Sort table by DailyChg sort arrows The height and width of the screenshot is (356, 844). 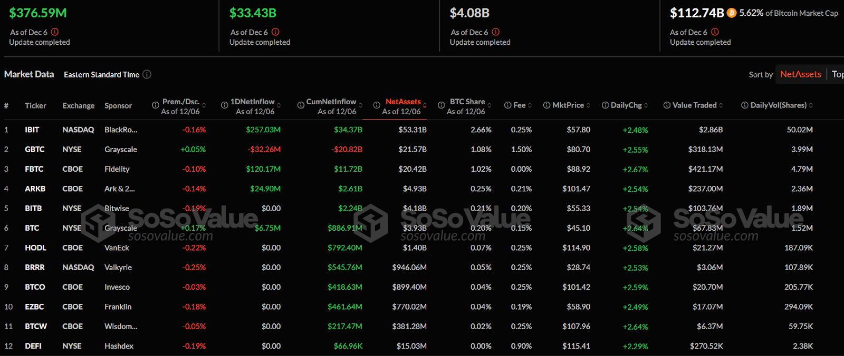tap(646, 105)
